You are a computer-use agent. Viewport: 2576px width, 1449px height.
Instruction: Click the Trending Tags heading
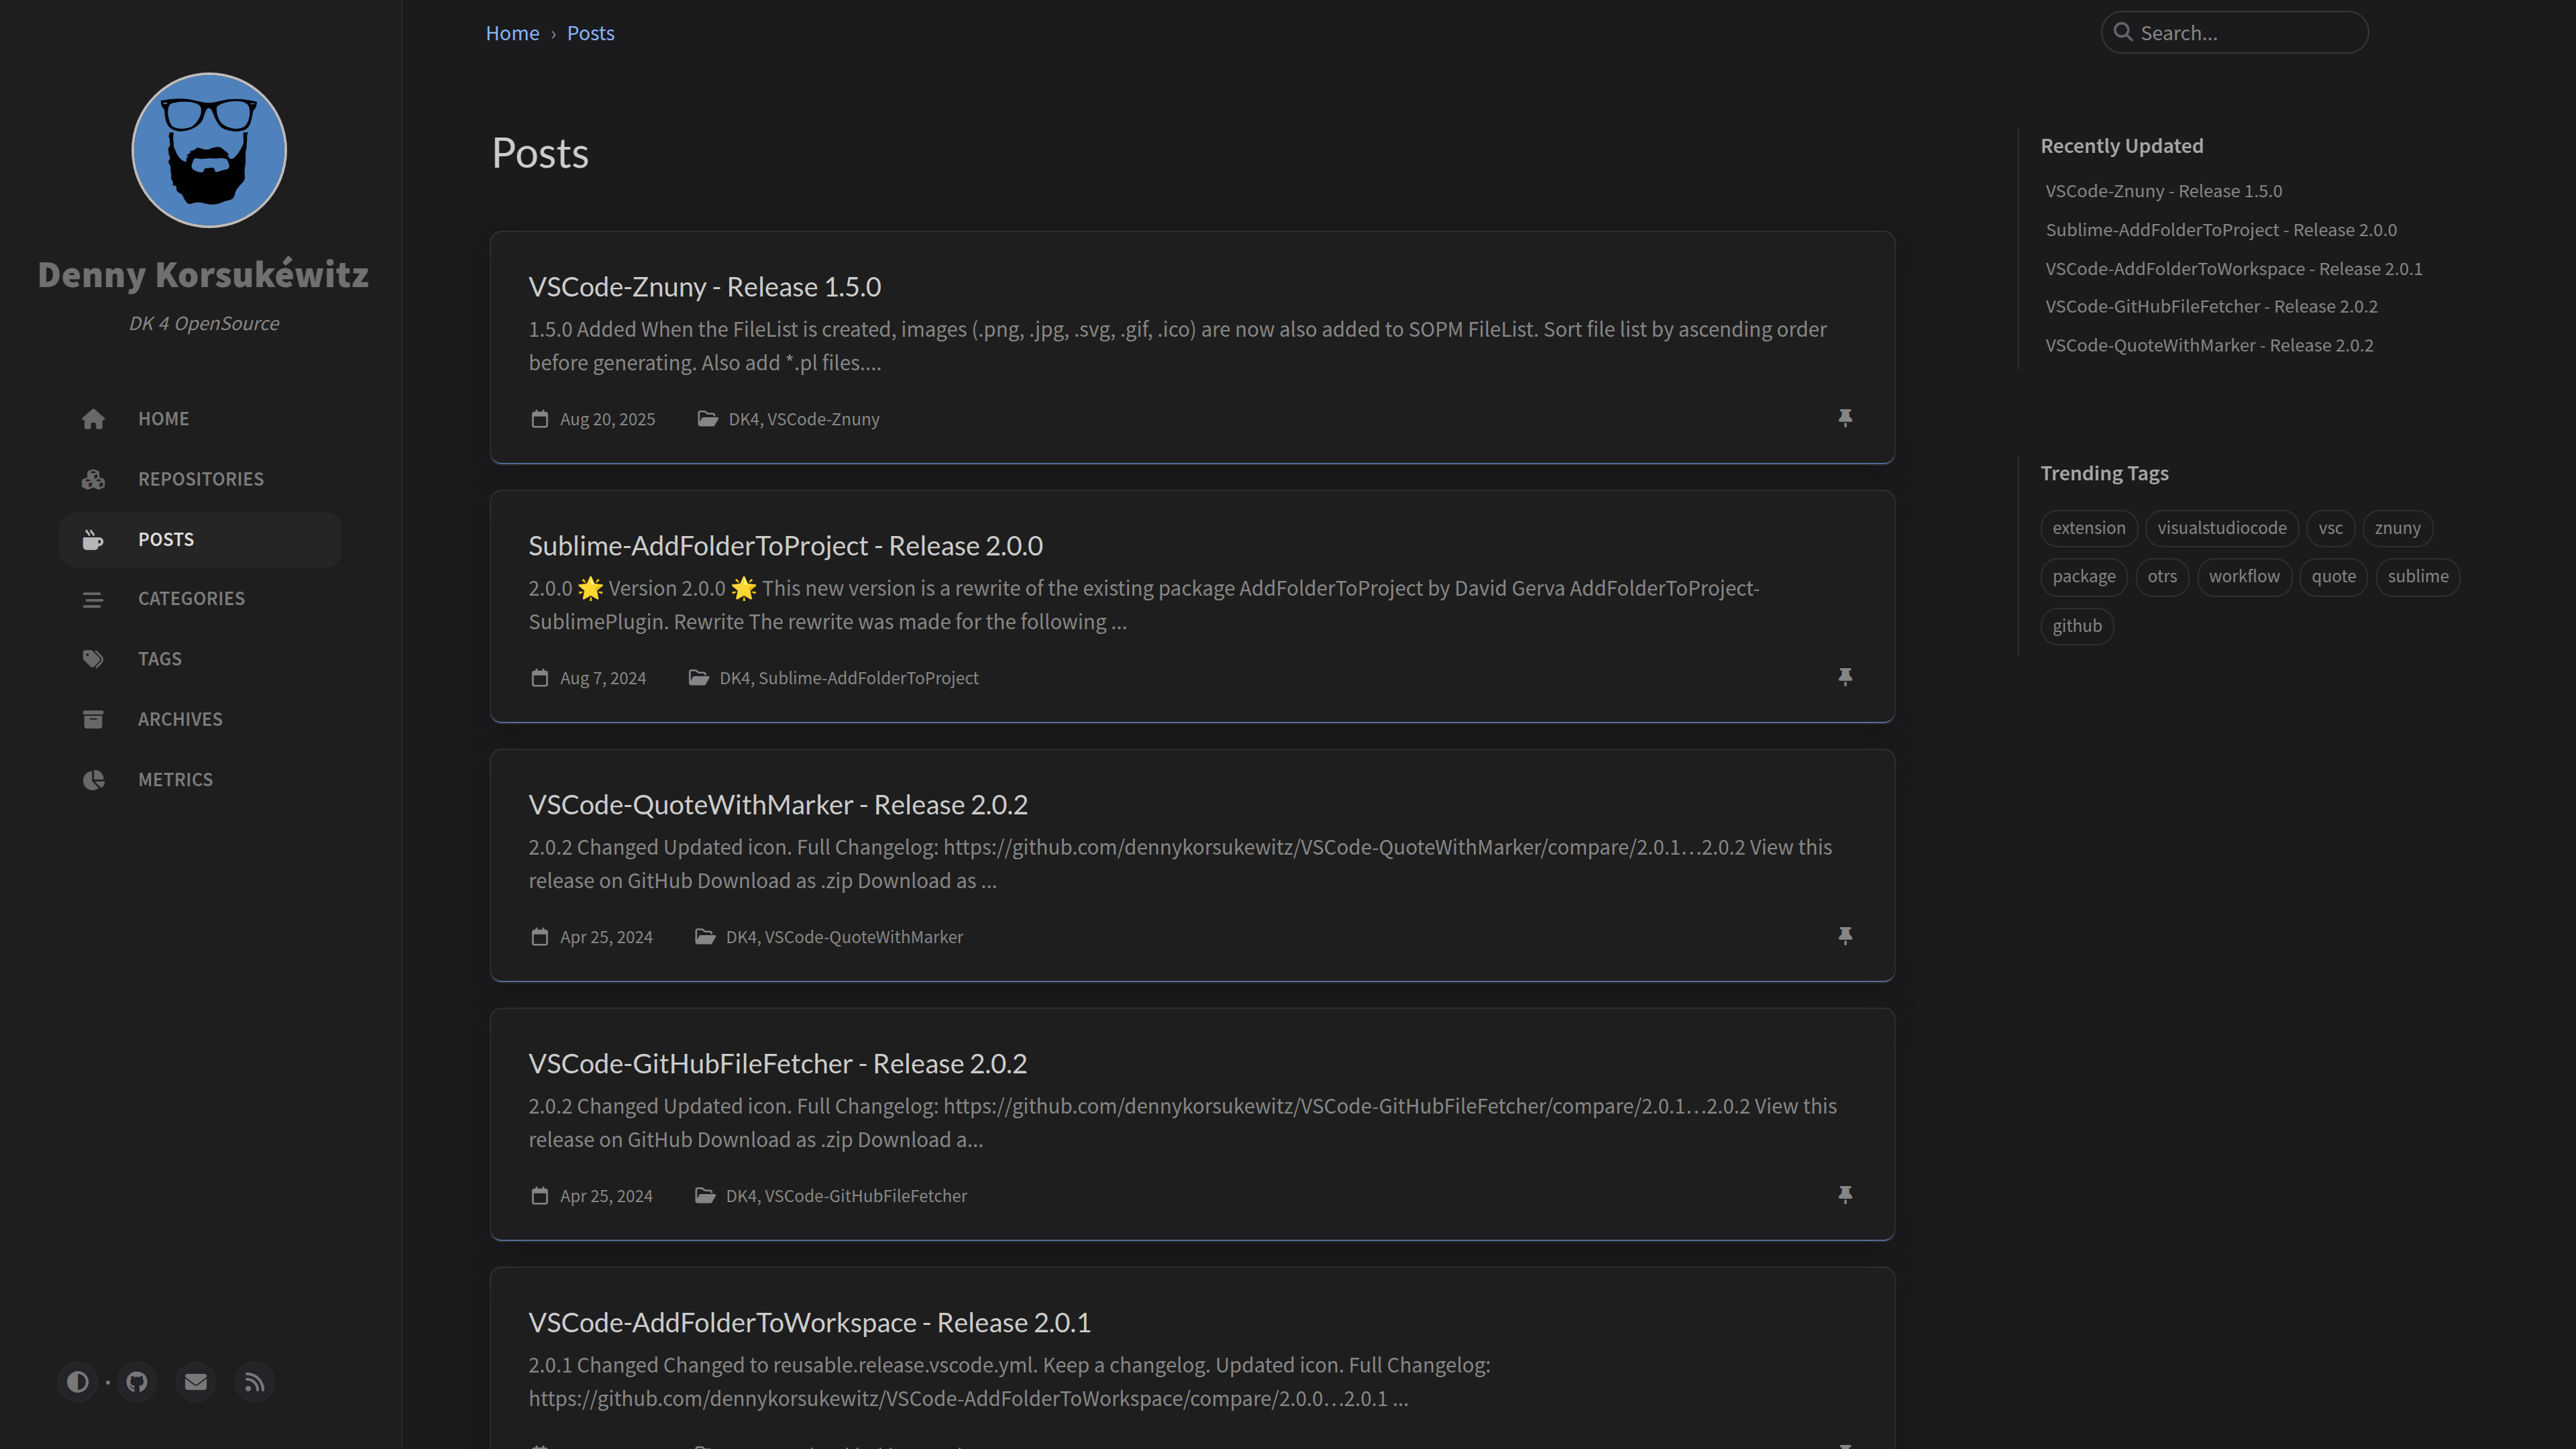point(2104,473)
